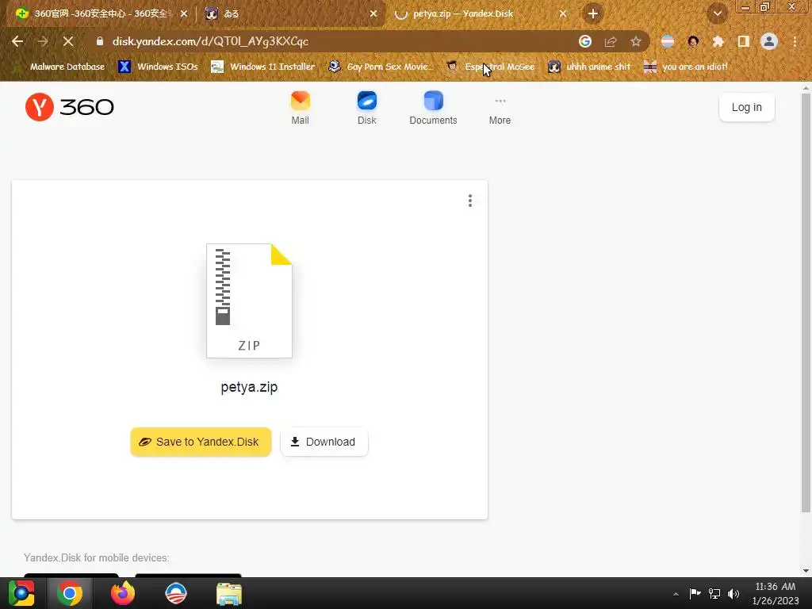
Task: Open the Mail service icon
Action: [300, 108]
